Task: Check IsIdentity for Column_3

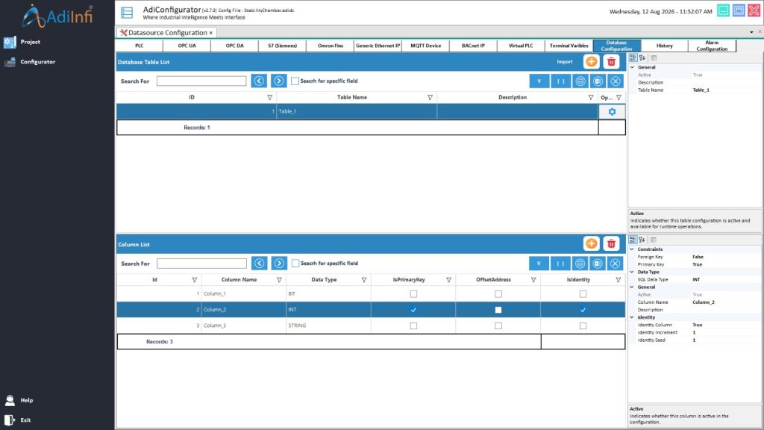Action: (583, 325)
